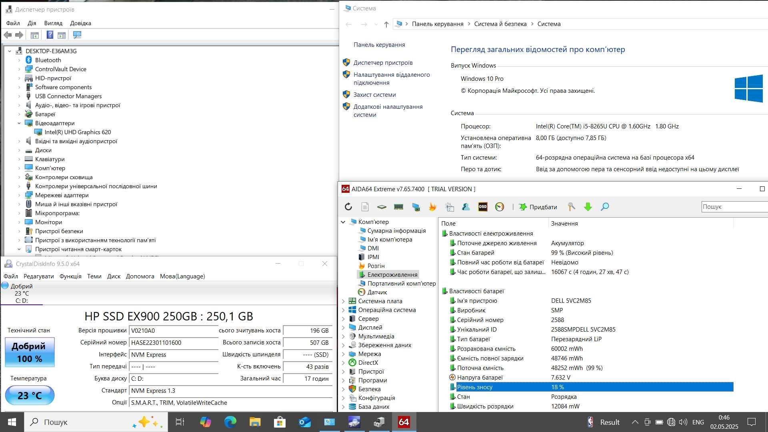Open the Захист системи link
The width and height of the screenshot is (768, 432).
click(x=374, y=95)
